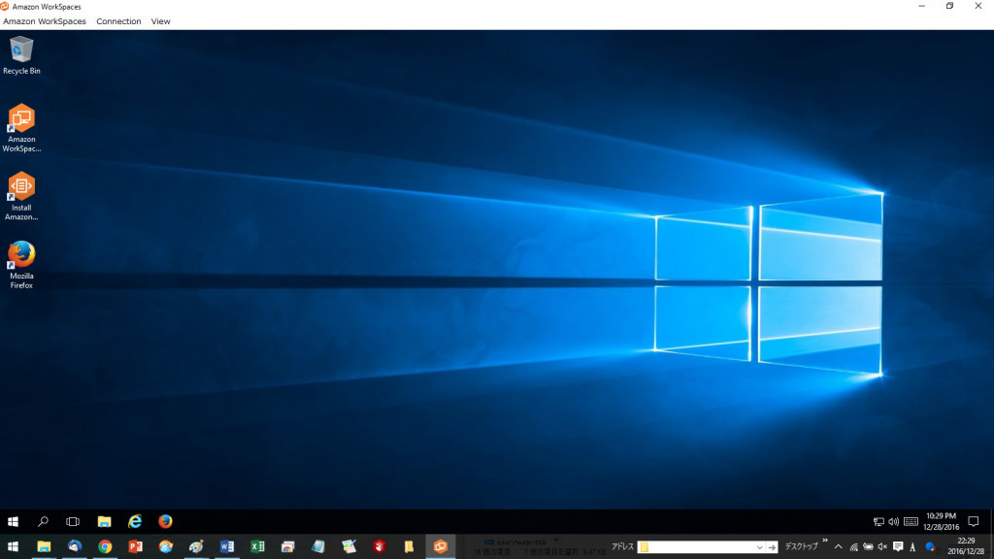Click the local taskbar address input field
The image size is (994, 559).
tap(695, 547)
